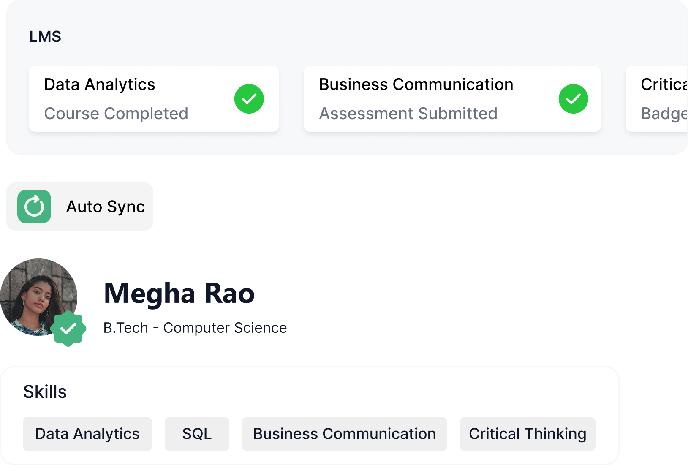Screen dimensions: 688x465
Task: Select the Business Communication skill tag
Action: point(344,434)
